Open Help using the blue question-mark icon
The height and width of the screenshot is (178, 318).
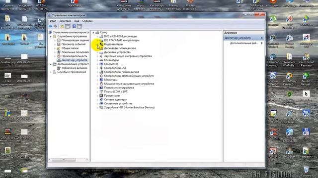pos(74,26)
